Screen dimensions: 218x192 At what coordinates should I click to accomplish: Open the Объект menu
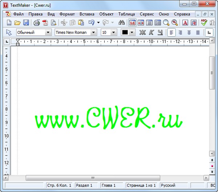coord(106,14)
